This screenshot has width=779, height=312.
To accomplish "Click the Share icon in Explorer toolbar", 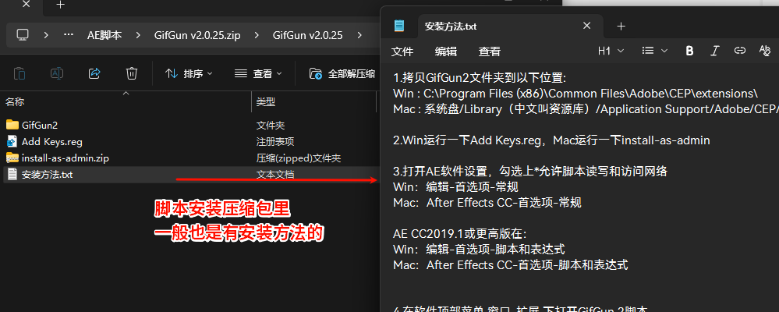I will 94,73.
